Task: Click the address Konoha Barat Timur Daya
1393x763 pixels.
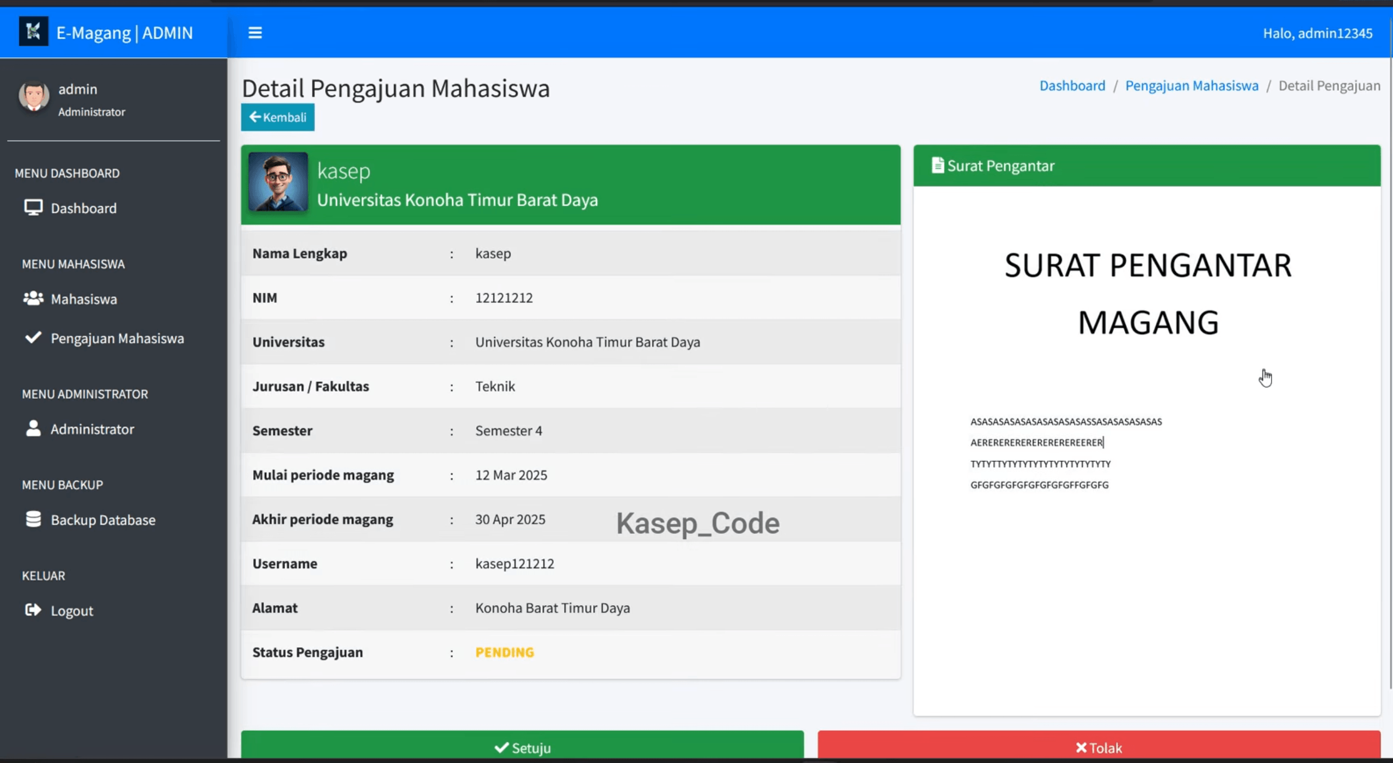Action: [553, 607]
